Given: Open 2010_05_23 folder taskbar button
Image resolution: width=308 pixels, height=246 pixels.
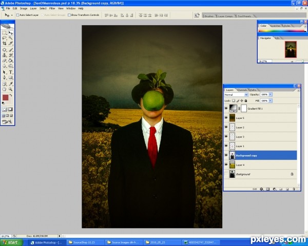Looking at the screenshot, I should pos(162,242).
